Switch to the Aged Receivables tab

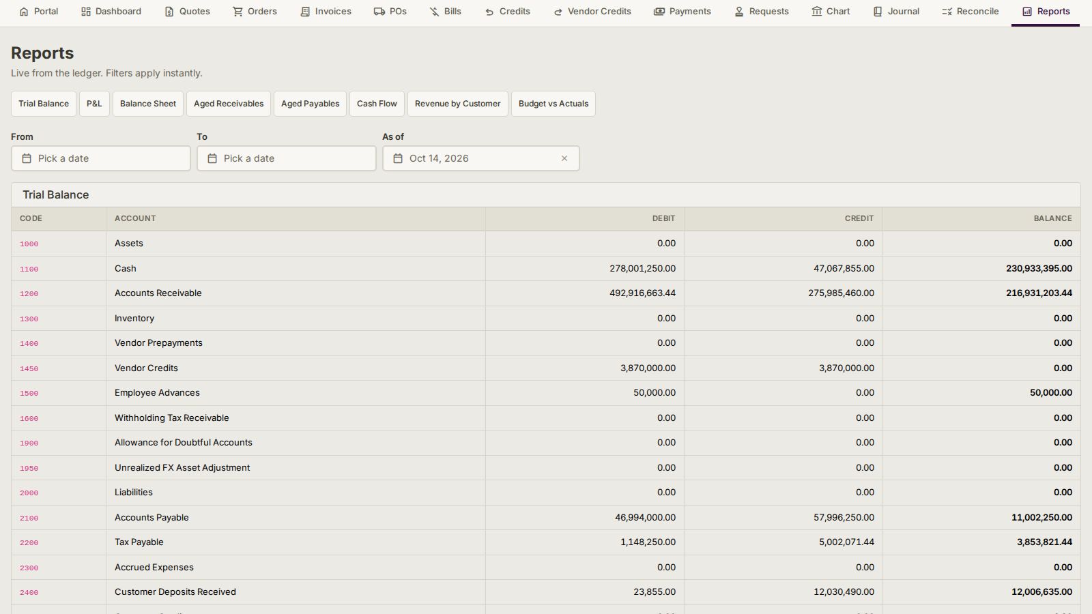click(229, 104)
